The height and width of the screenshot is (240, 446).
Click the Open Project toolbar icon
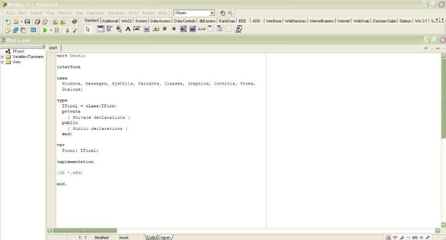click(45, 22)
